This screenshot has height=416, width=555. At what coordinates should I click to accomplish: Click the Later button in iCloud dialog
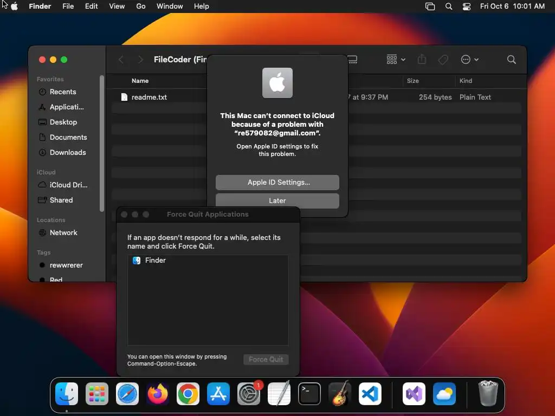pos(277,200)
